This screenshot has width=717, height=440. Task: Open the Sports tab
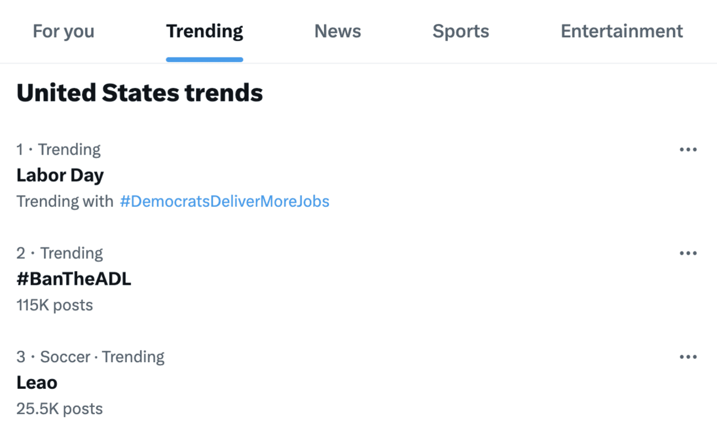[461, 31]
